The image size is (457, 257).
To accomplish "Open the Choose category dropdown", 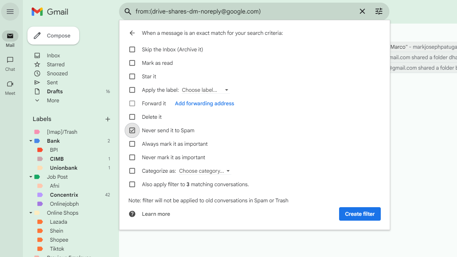I will click(x=205, y=171).
